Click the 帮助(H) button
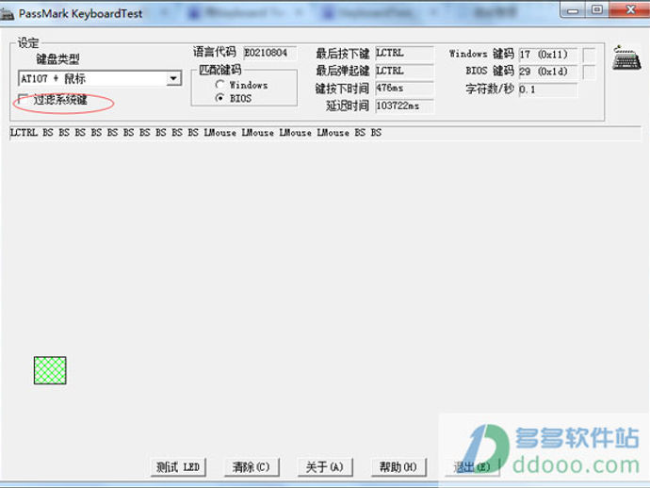The image size is (650, 488). click(x=398, y=467)
